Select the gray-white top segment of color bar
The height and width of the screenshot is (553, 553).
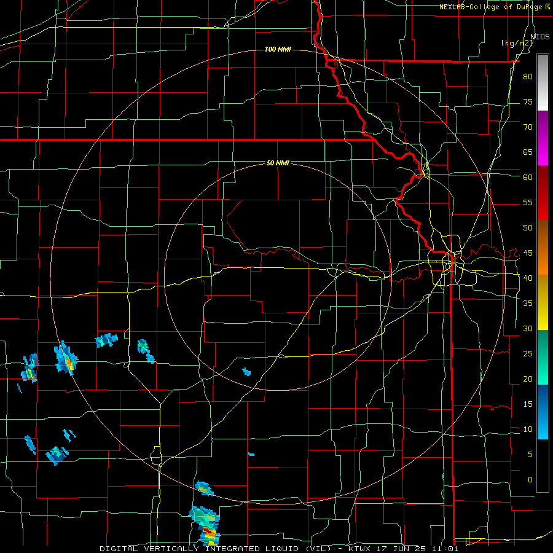click(543, 82)
